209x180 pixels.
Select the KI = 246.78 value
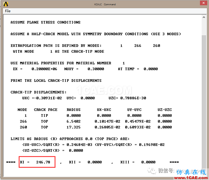[35, 162]
